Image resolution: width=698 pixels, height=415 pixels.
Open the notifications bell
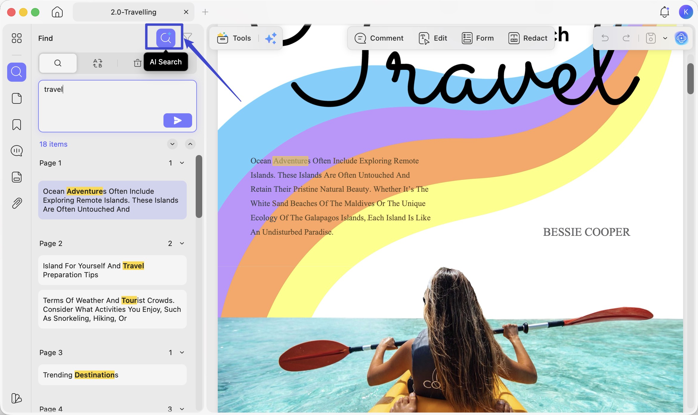[664, 12]
